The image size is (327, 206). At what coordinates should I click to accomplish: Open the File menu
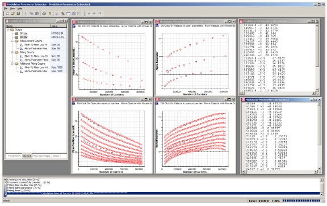[6, 9]
